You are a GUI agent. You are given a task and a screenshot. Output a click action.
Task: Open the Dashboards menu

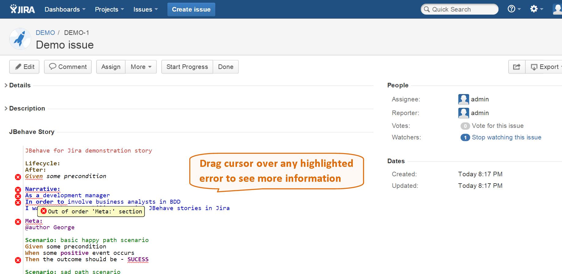tap(65, 9)
